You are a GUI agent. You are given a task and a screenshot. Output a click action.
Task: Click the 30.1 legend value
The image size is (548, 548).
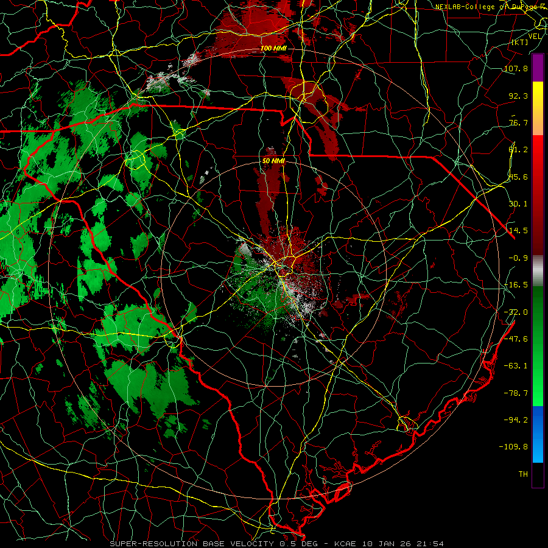518,204
